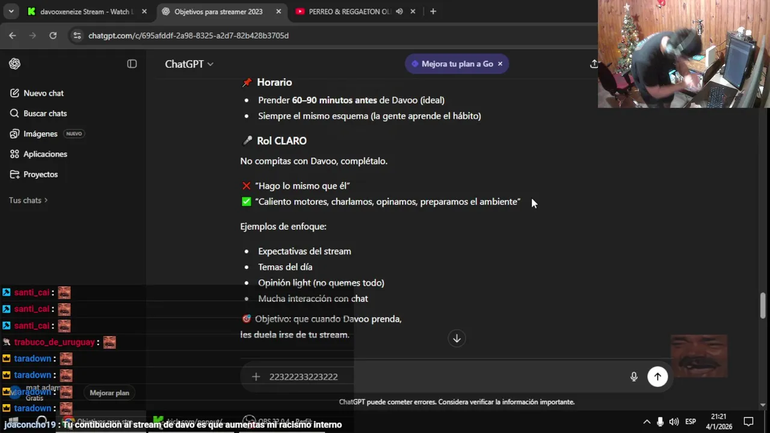Click the Mejorar plan button
The image size is (770, 433).
click(x=109, y=393)
